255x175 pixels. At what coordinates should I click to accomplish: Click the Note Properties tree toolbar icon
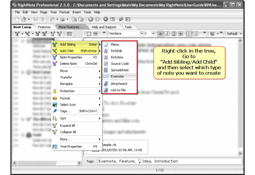tap(38, 34)
